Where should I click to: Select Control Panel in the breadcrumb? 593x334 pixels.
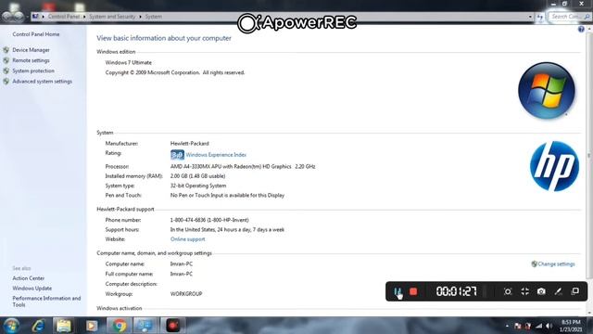(64, 17)
